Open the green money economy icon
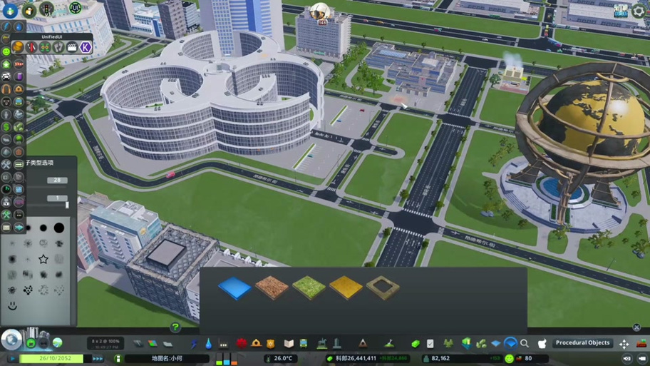 [x=416, y=344]
